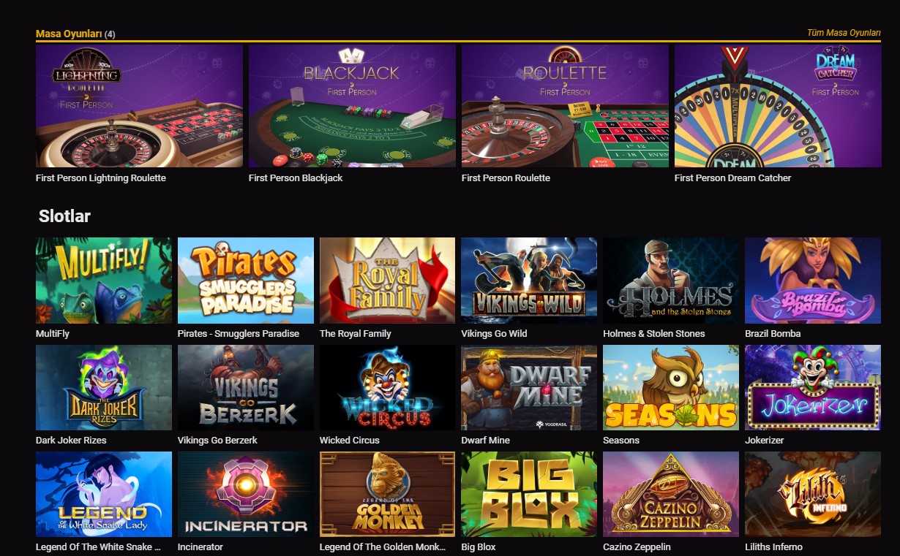Open Vikings Go Wild slot thumbnail

tap(529, 281)
